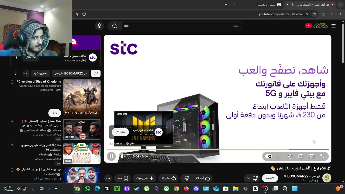Pause the video ad playback
The image size is (345, 194).
point(111,156)
